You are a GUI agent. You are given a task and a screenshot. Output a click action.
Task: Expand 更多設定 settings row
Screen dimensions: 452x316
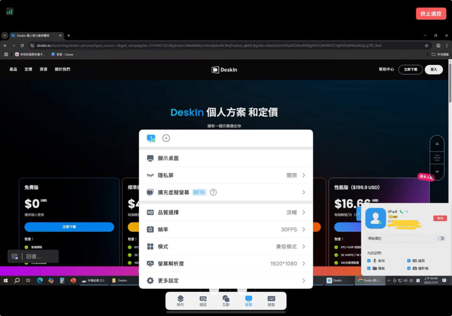pos(226,281)
